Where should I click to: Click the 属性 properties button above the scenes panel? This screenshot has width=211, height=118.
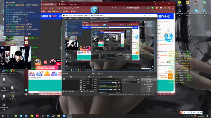pyautogui.click(x=94, y=74)
